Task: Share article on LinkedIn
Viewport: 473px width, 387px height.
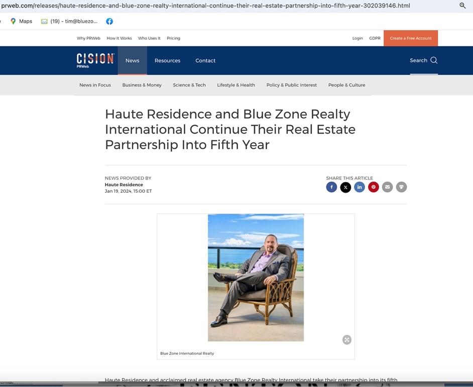Action: click(360, 187)
